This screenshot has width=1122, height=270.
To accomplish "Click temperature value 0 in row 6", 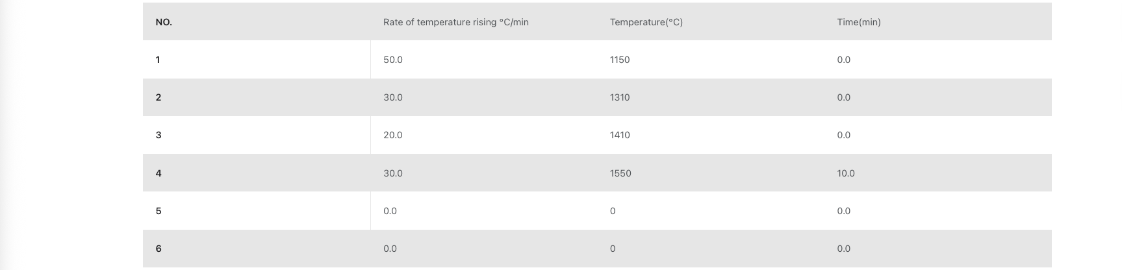I will point(613,249).
